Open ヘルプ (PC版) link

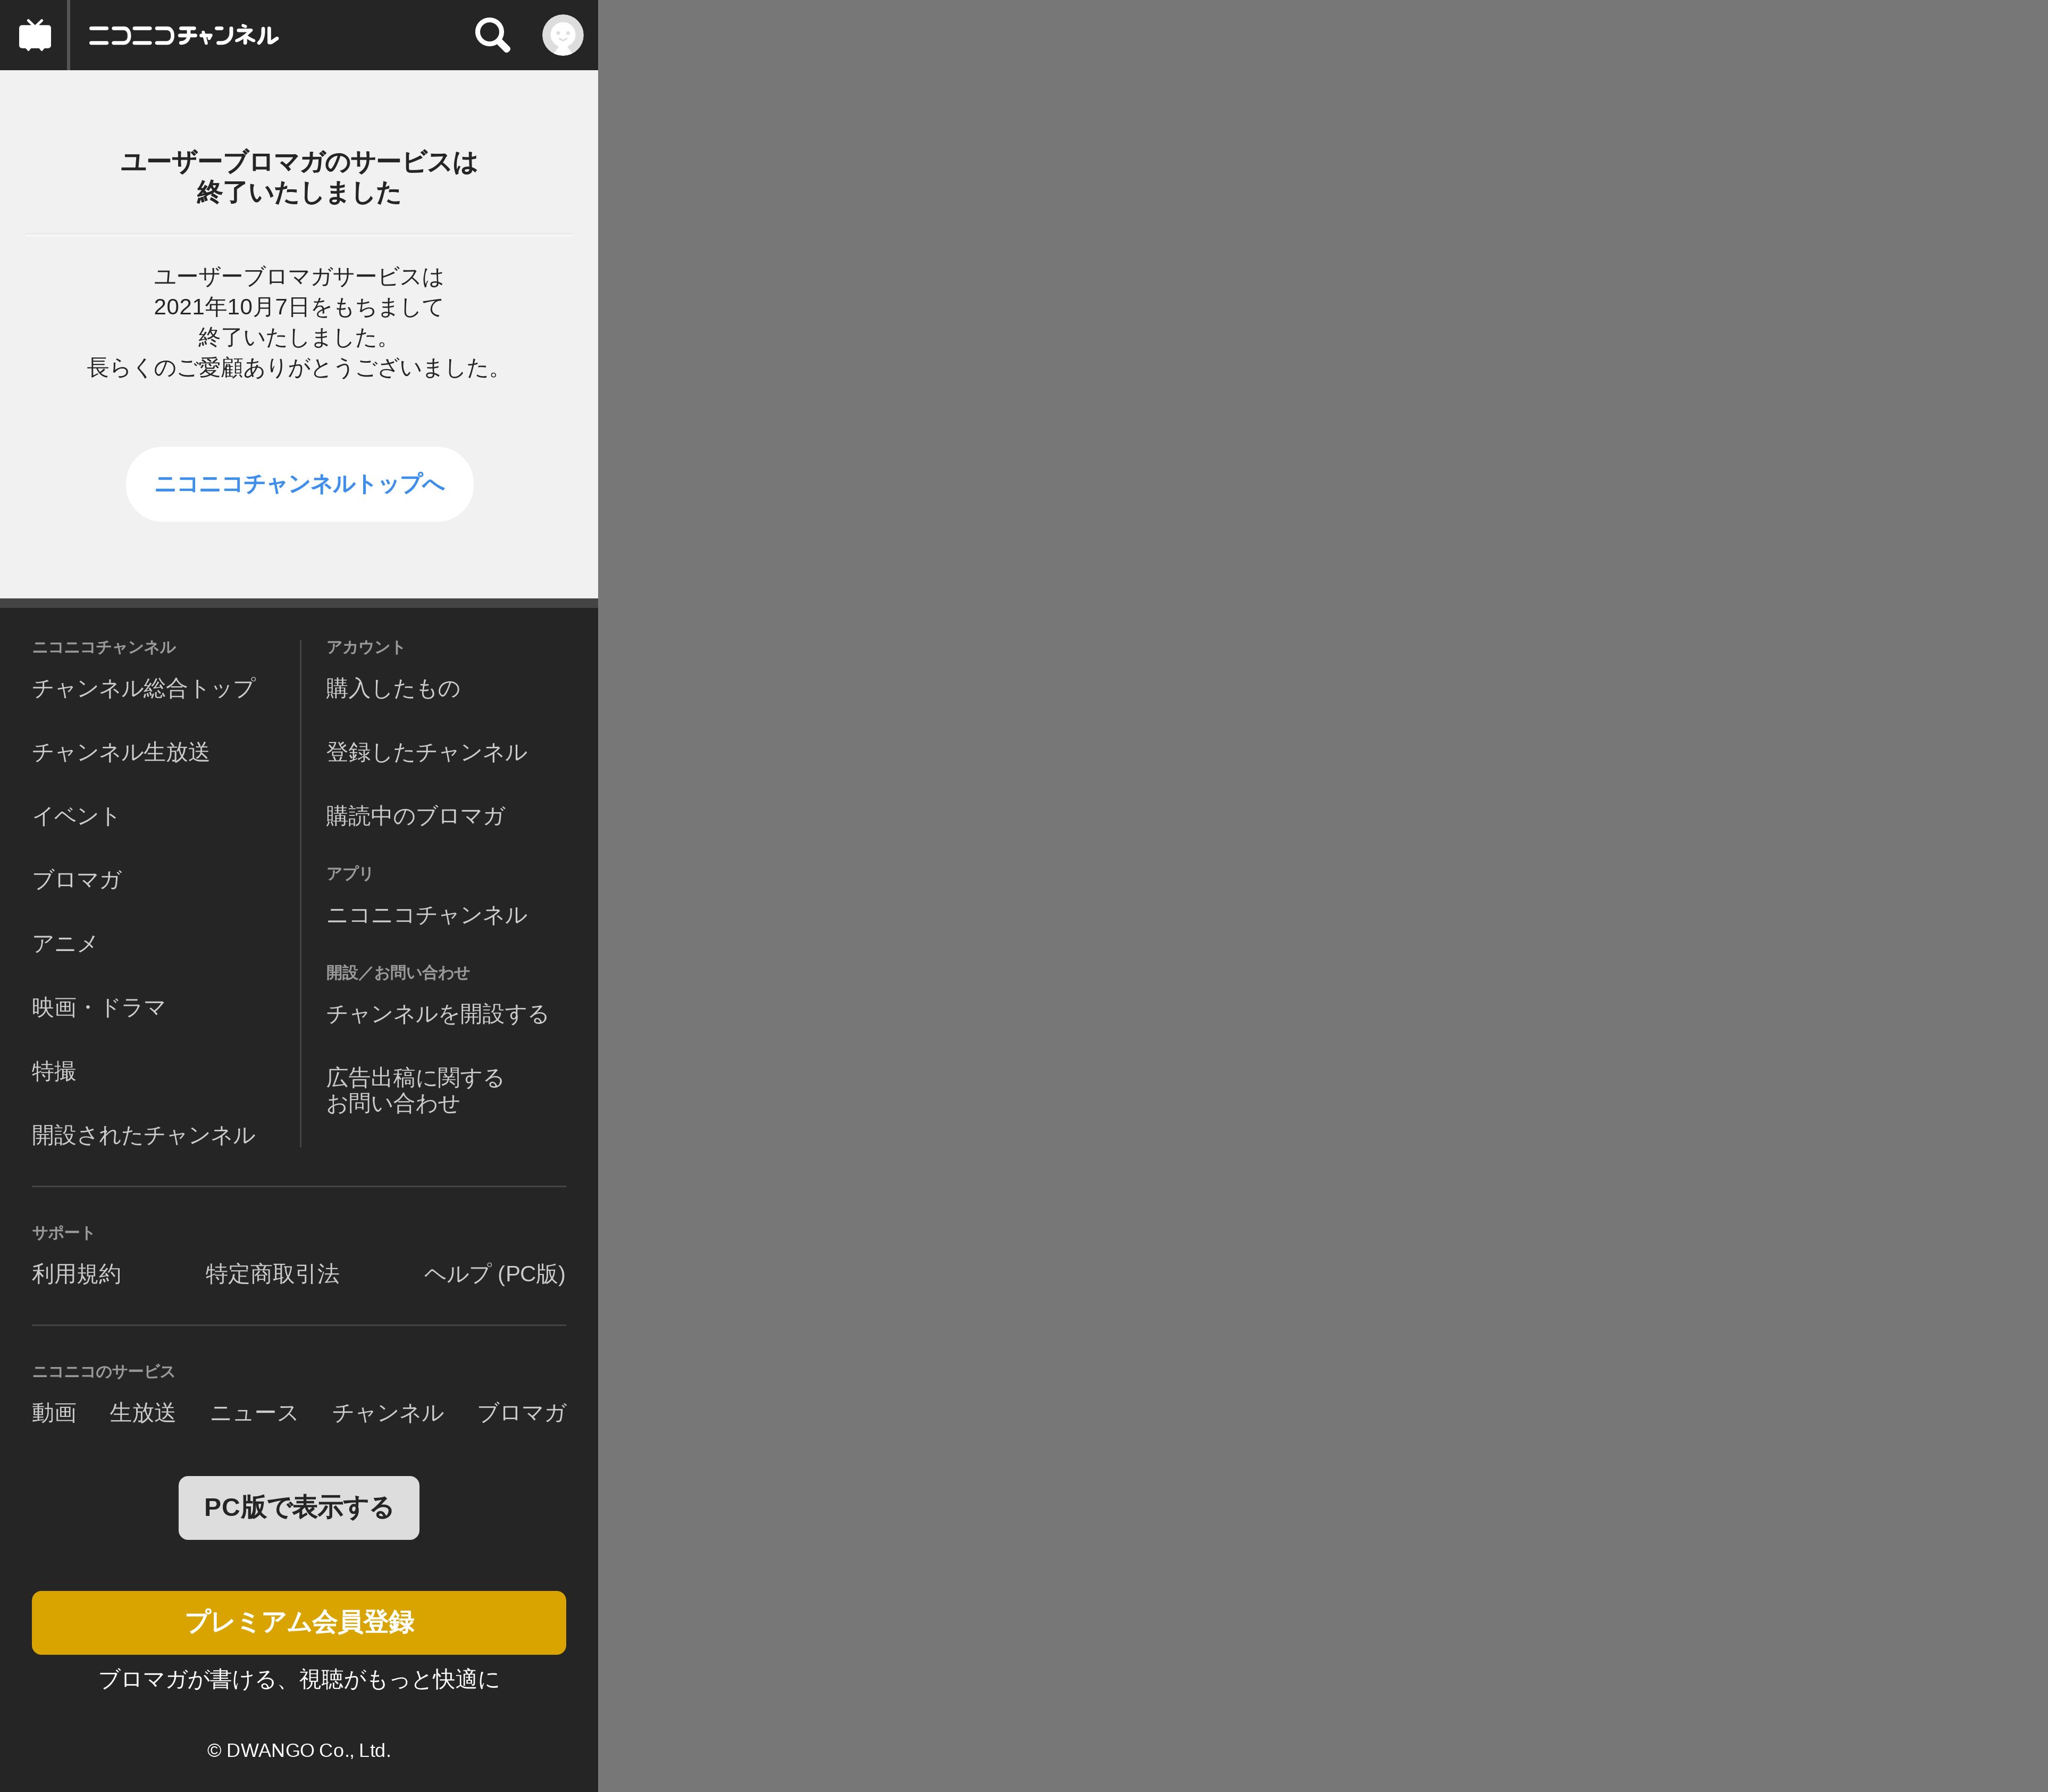coord(494,1274)
